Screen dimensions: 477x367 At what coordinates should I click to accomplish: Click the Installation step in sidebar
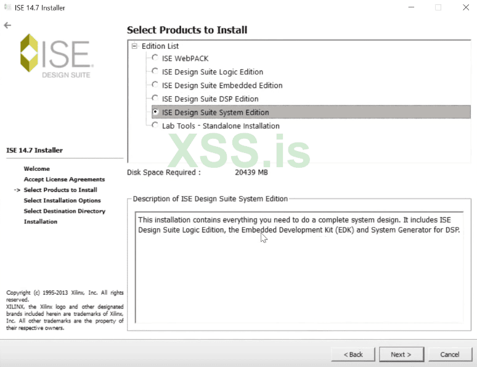tap(41, 221)
